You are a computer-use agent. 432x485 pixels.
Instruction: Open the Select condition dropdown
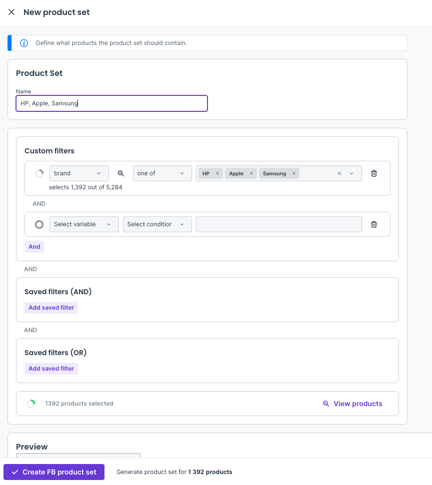tap(157, 224)
